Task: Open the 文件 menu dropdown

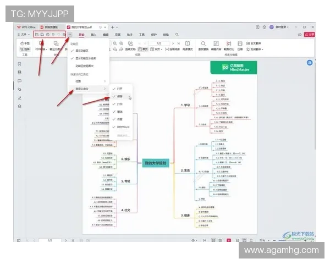Action: pos(24,35)
